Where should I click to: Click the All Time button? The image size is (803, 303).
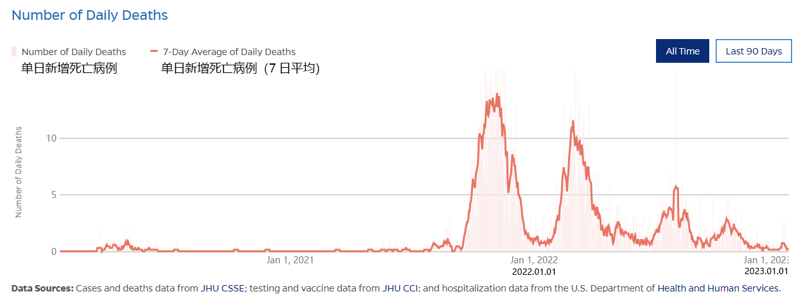click(x=682, y=51)
